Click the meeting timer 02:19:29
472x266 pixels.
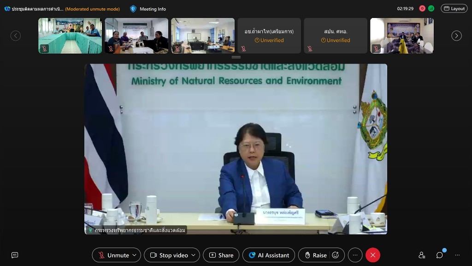pos(405,8)
